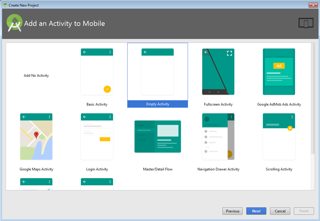Click the yellow Ad banner in AdMob preview
The height and width of the screenshot is (221, 320).
[279, 66]
